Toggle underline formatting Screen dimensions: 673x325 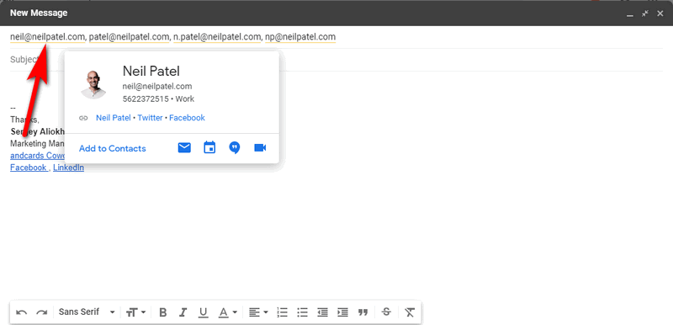tap(204, 312)
